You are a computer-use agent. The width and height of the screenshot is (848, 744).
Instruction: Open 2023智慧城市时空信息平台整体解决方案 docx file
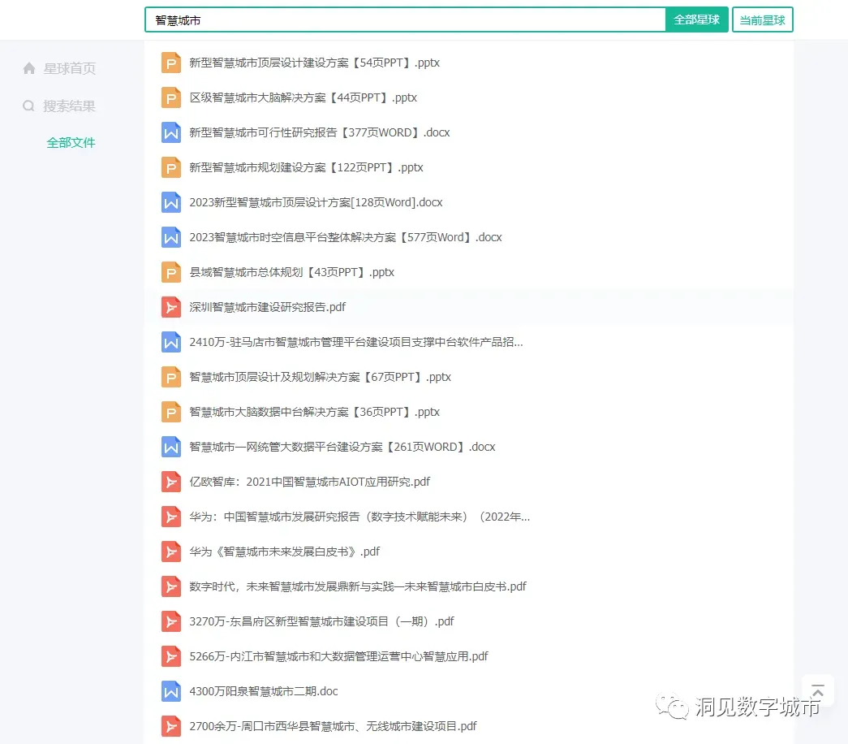(346, 237)
